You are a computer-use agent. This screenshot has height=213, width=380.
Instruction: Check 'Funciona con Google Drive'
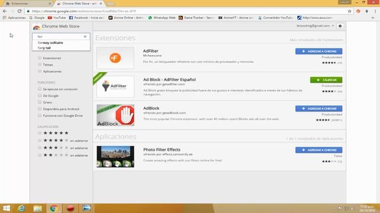pos(40,115)
